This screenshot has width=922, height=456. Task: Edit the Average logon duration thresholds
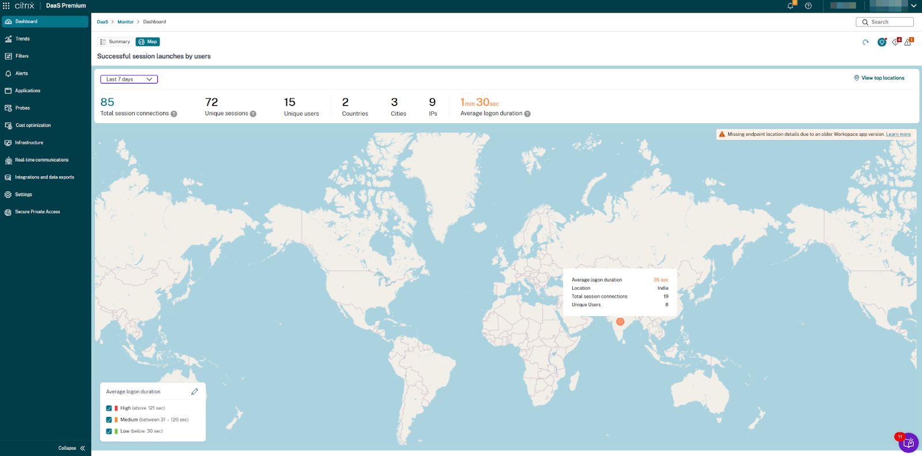click(x=194, y=392)
